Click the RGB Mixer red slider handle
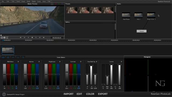The image size is (172, 97). pos(8,74)
